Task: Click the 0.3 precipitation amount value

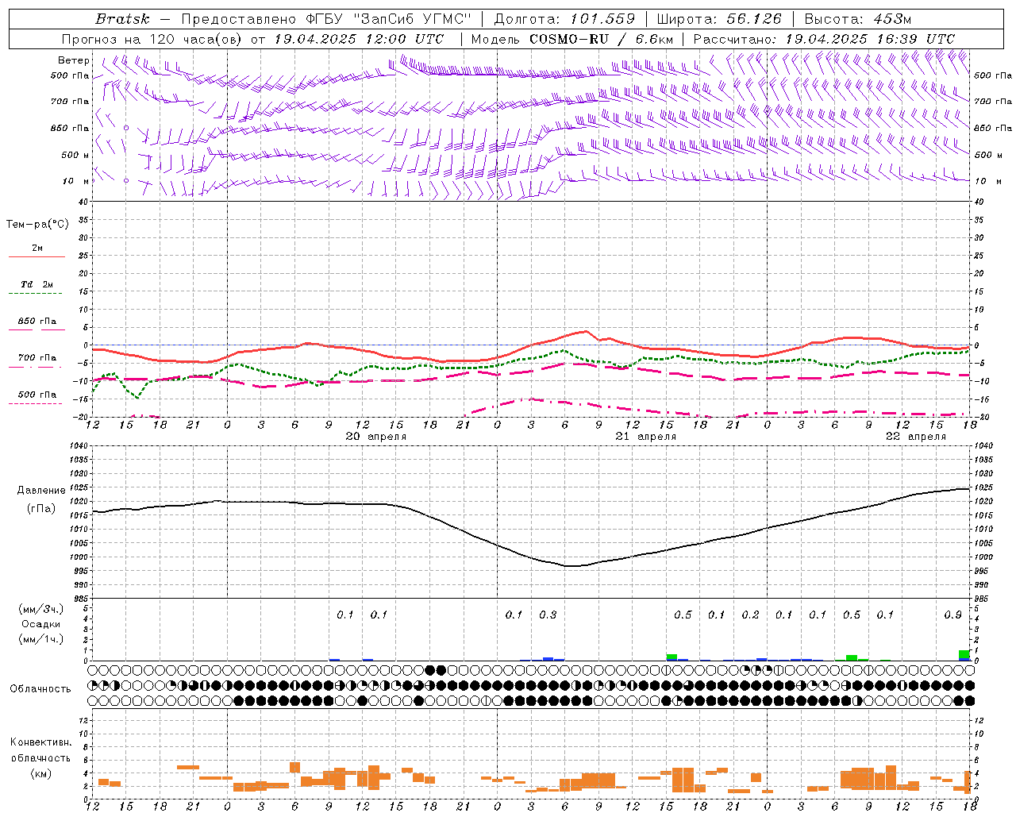Action: click(x=548, y=615)
